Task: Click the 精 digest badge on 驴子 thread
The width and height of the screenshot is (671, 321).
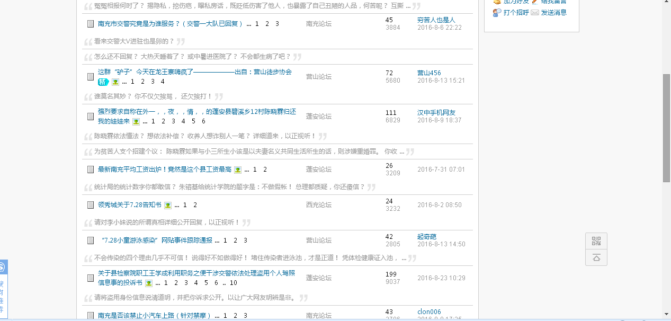Action: pyautogui.click(x=103, y=82)
